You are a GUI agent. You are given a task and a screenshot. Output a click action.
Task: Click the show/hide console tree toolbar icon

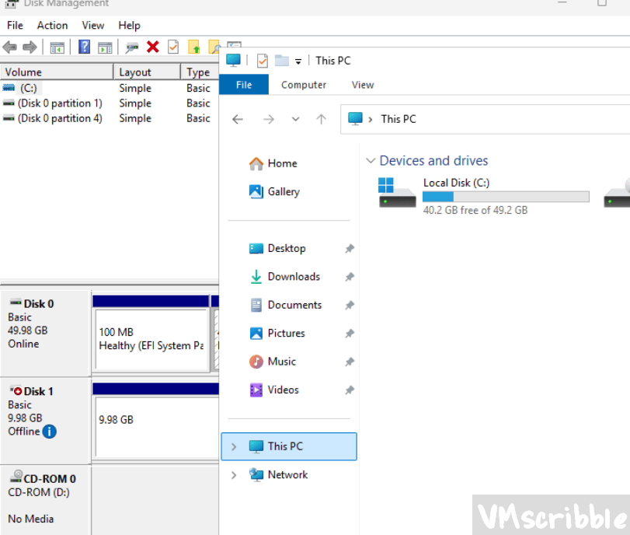click(57, 47)
